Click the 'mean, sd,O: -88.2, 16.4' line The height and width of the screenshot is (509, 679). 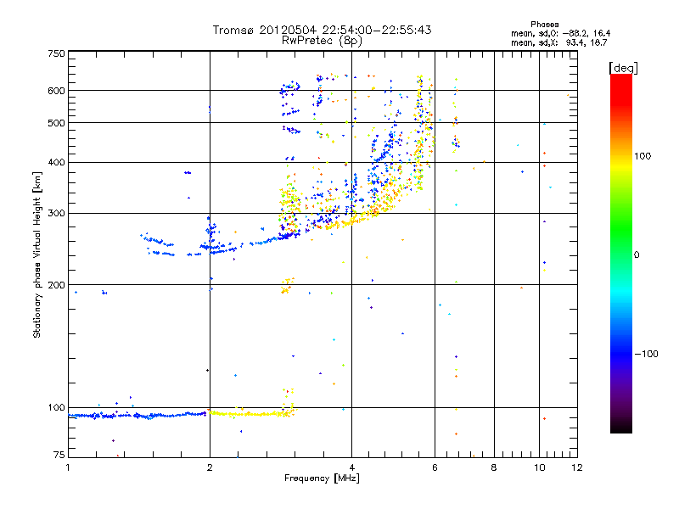point(561,33)
